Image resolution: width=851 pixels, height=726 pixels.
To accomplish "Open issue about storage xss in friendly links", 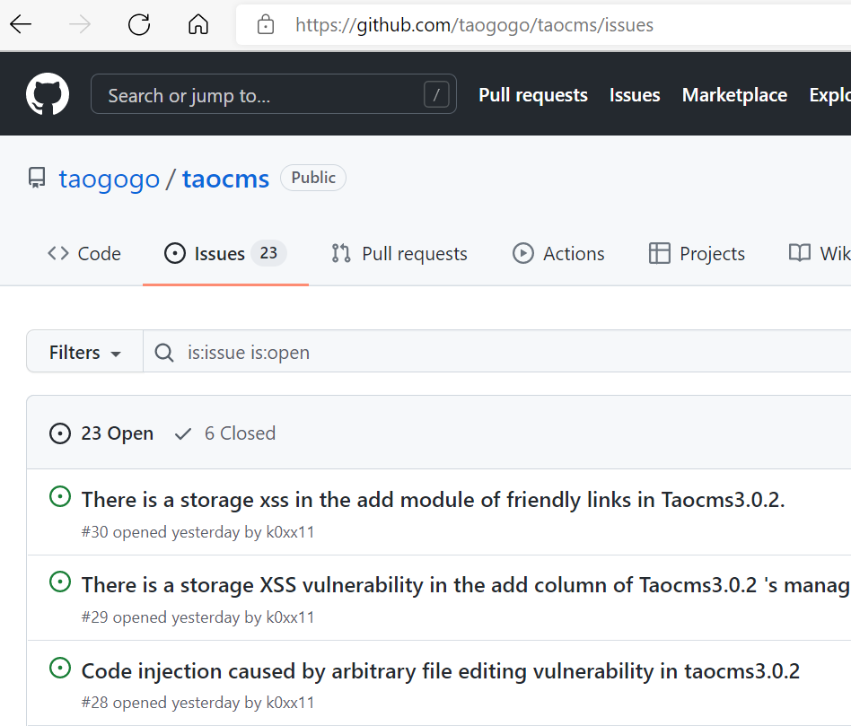I will coord(433,500).
